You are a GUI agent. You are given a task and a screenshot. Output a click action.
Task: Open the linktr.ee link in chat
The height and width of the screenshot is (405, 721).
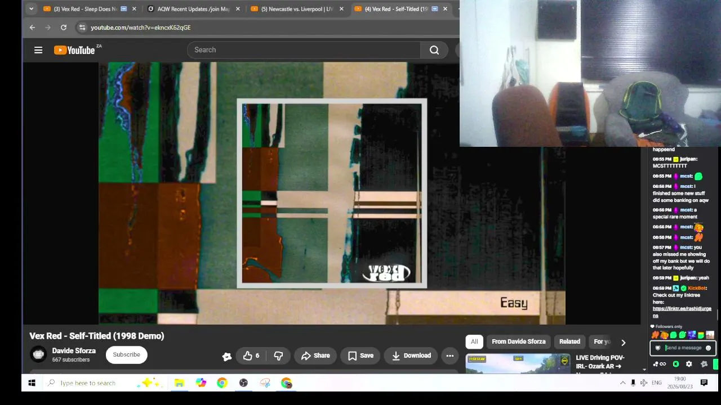682,312
